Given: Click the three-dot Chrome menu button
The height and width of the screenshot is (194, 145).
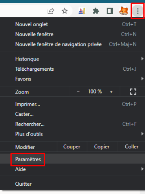Looking at the screenshot, I should 138,11.
